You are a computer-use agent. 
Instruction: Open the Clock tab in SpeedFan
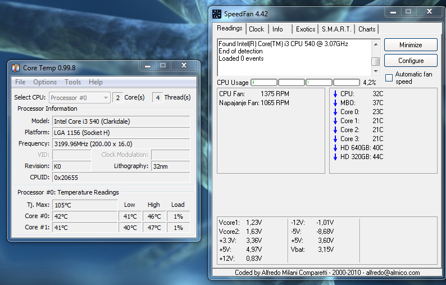[256, 29]
